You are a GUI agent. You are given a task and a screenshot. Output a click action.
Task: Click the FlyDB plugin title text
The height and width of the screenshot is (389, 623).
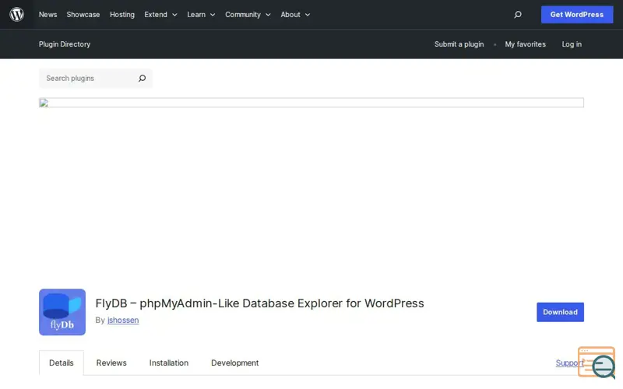coord(259,303)
